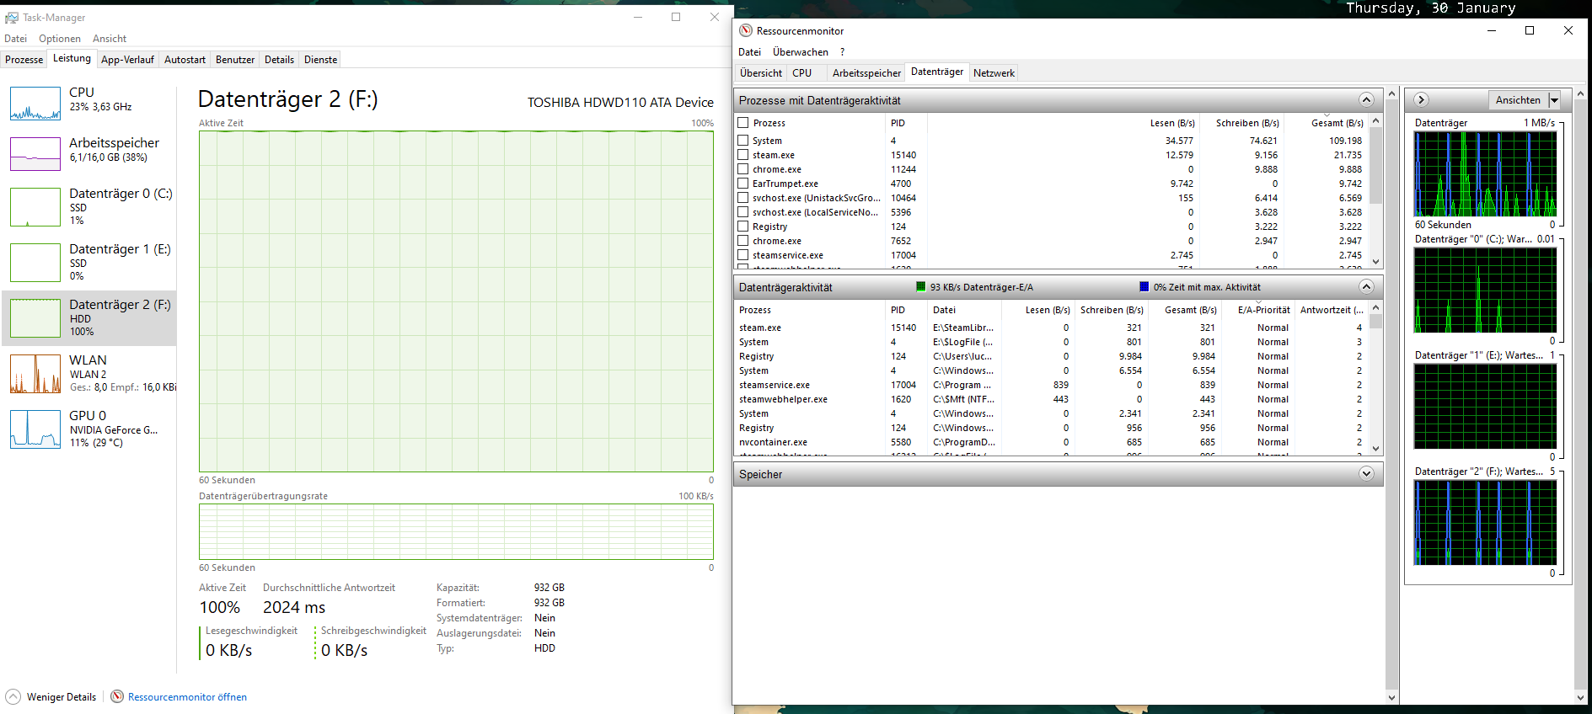Click the Ressourcenmonitor icon next to the link
The width and height of the screenshot is (1592, 714).
117,696
